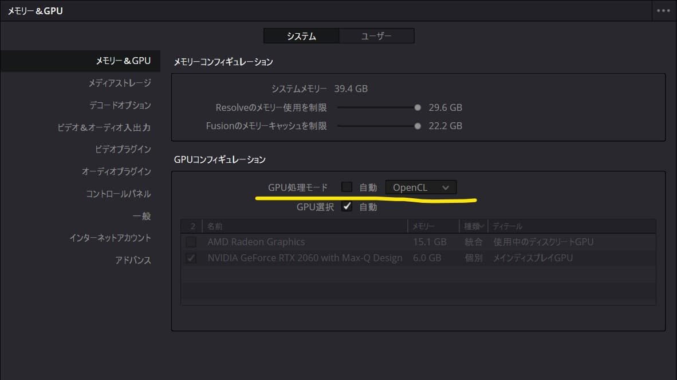The height and width of the screenshot is (380, 677).
Task: Open メディアストレージ settings
Action: [x=119, y=83]
